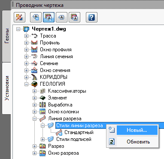Click the Выработка borehole icon
The height and width of the screenshot is (159, 164).
[x=43, y=105]
